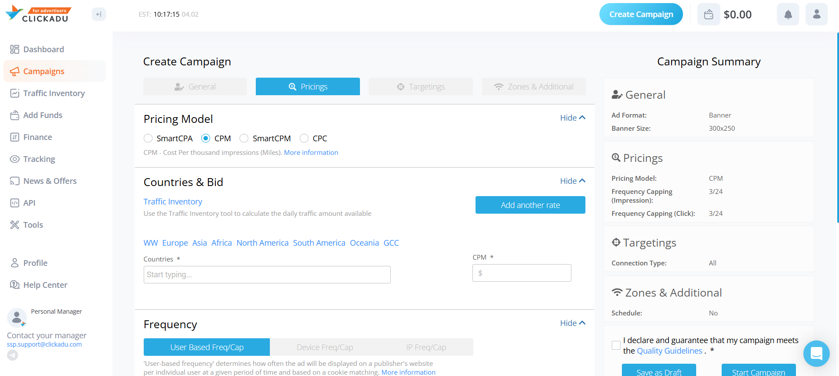Click the News & Offers feed icon
Image resolution: width=839 pixels, height=376 pixels.
[x=15, y=181]
